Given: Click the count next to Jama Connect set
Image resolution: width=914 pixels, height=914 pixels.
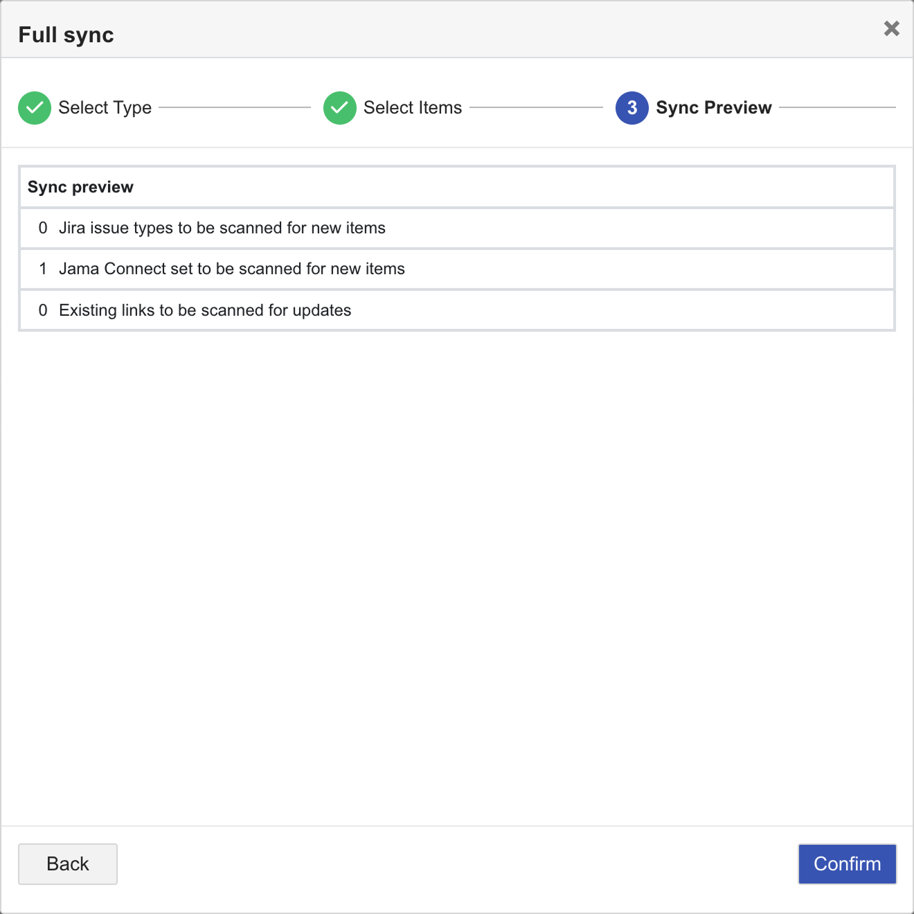Looking at the screenshot, I should point(42,269).
